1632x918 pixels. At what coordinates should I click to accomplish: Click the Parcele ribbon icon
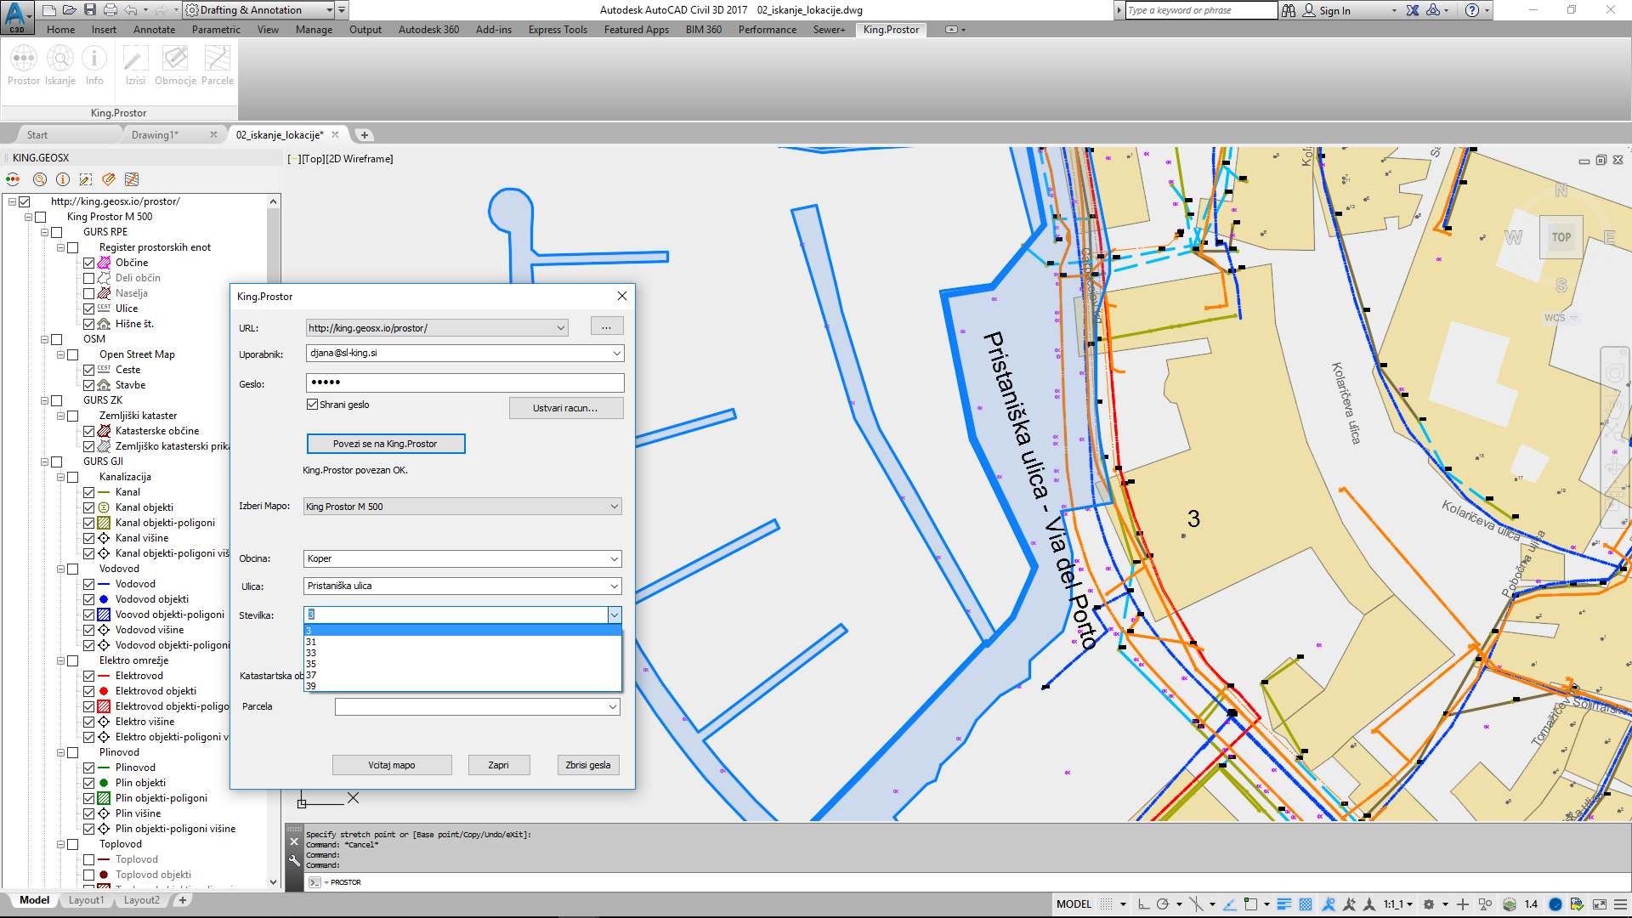pos(217,65)
